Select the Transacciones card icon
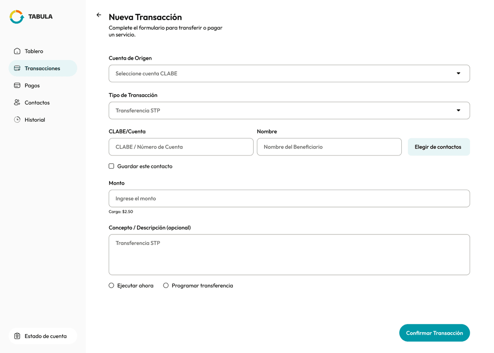 pyautogui.click(x=17, y=68)
